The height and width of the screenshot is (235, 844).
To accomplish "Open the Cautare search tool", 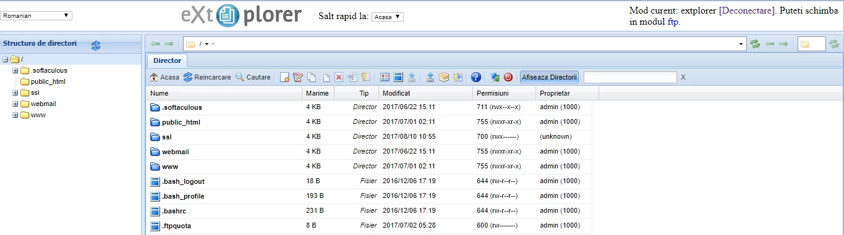I will point(253,77).
